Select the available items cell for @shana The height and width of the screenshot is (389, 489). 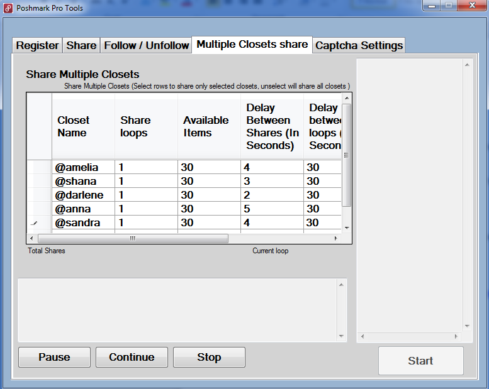[x=210, y=181]
